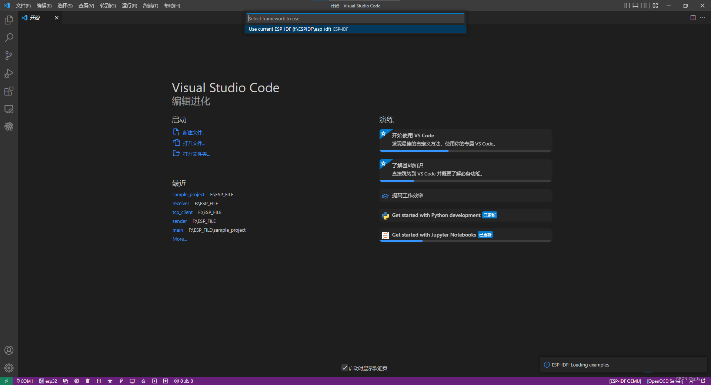Viewport: 711px width, 385px height.
Task: Open ESP-IDF monitor device icon
Action: pos(132,381)
